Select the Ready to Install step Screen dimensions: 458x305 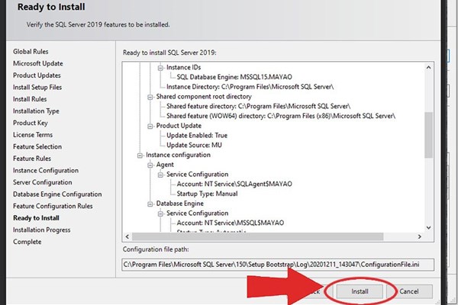[x=36, y=218]
